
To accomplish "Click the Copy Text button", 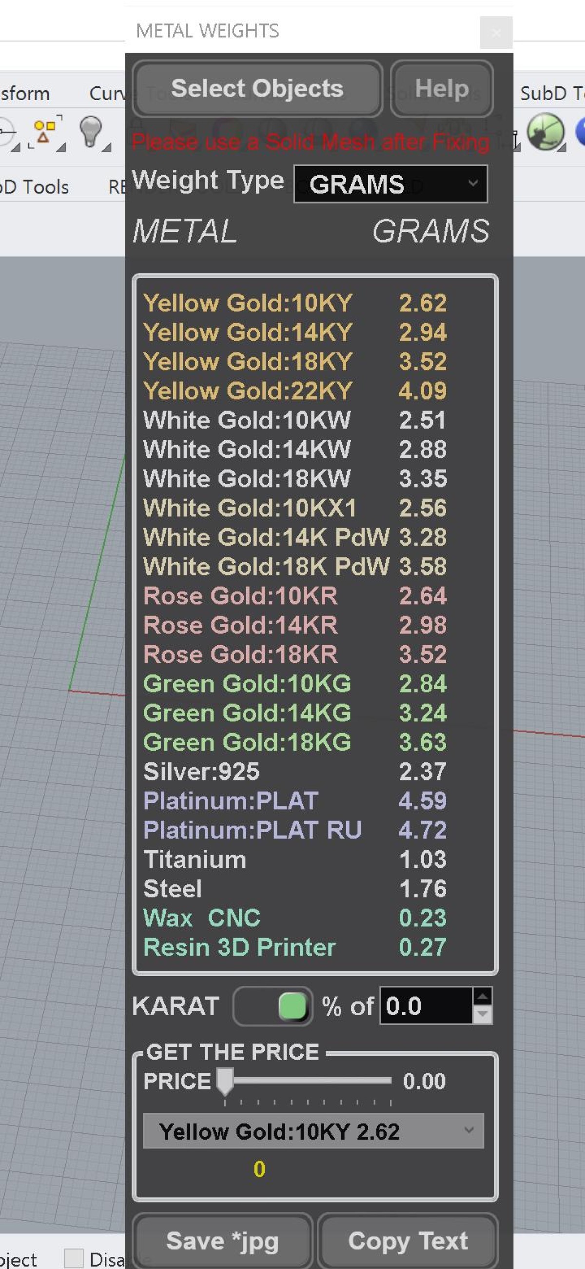I will (x=408, y=1240).
